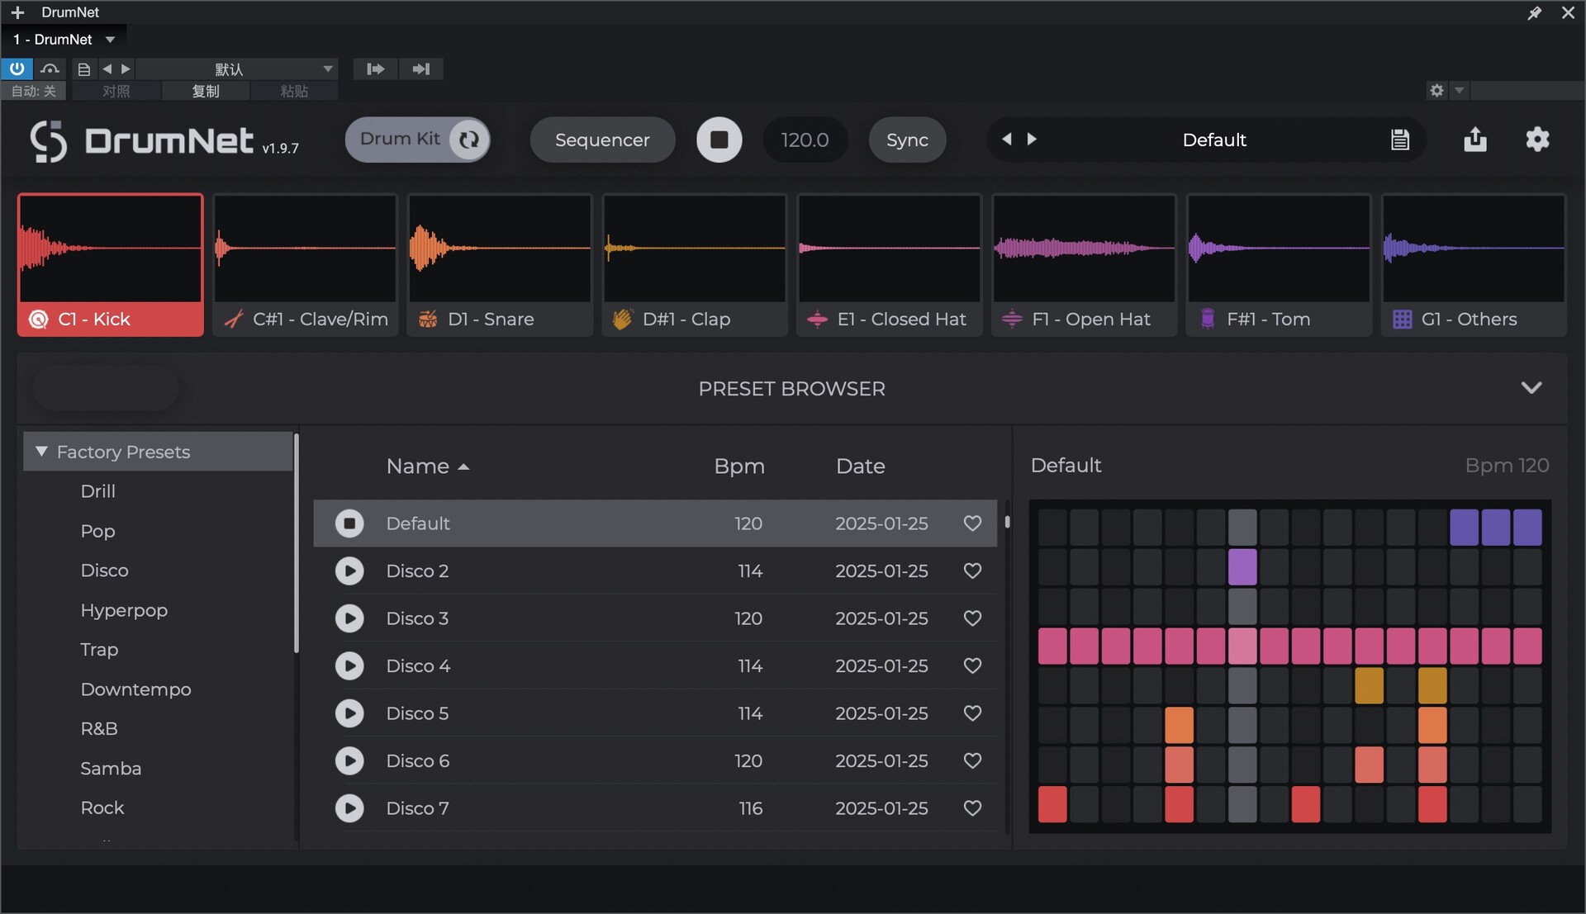Sort presets by Date column
1586x914 pixels.
[x=860, y=466]
